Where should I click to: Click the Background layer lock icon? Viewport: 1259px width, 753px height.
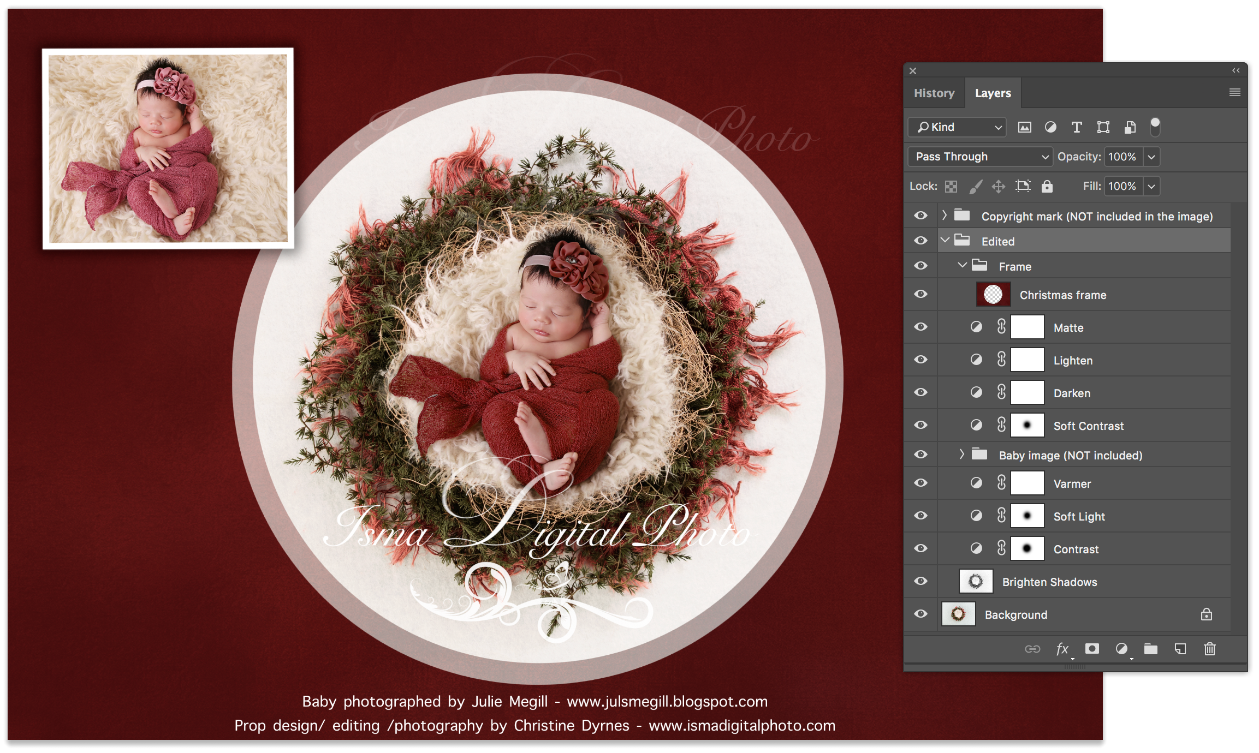point(1207,614)
